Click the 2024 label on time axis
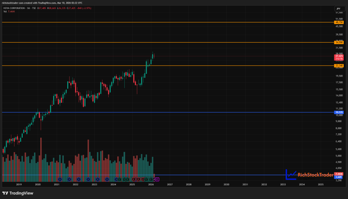This screenshot has height=199, width=348. point(113,185)
